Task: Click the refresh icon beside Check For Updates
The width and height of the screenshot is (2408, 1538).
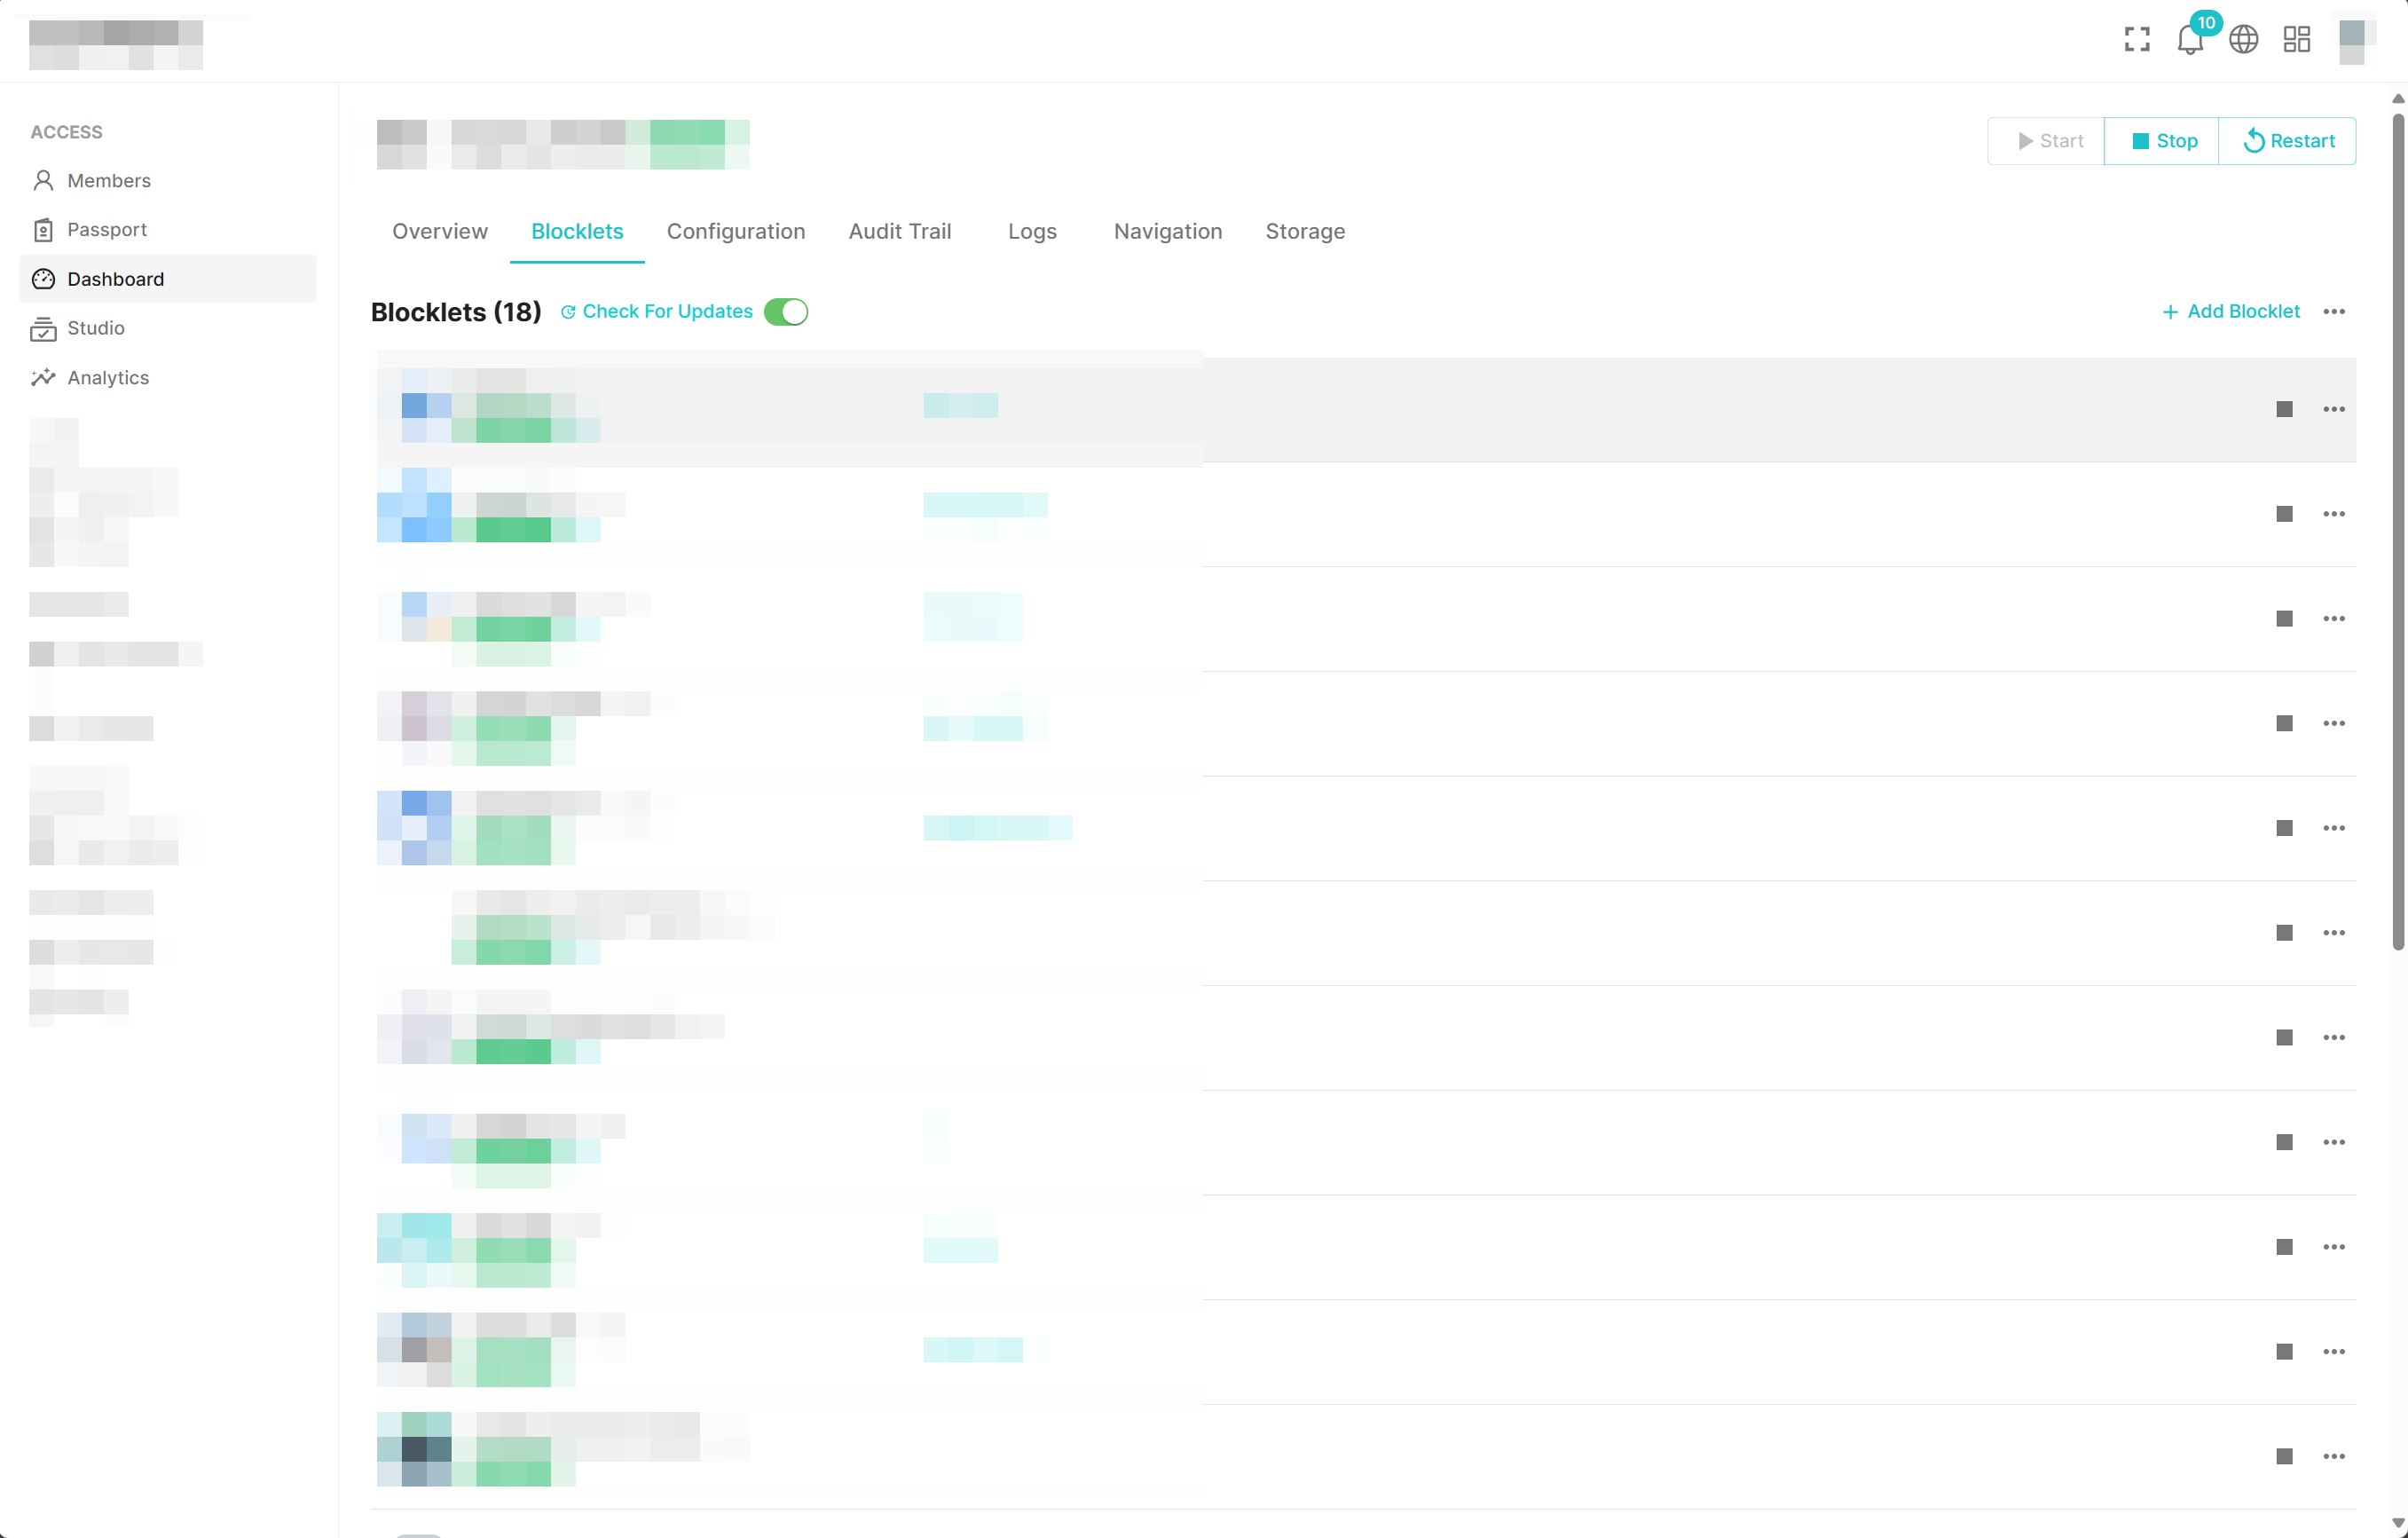Action: (x=568, y=312)
